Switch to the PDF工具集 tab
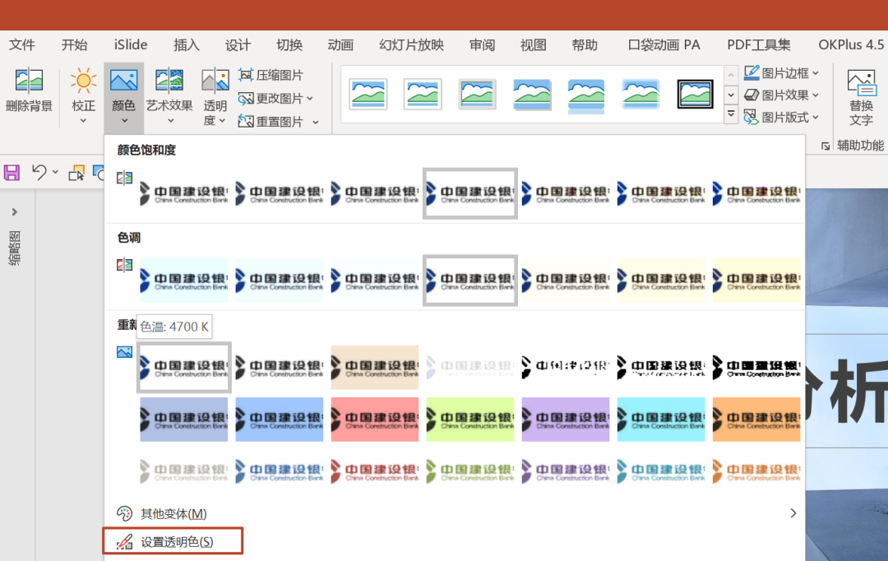888x561 pixels. tap(759, 44)
